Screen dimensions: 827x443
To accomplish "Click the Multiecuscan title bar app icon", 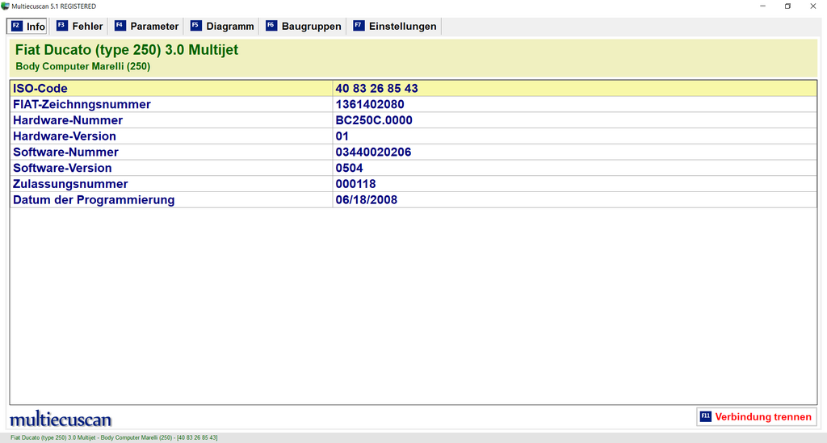I will (6, 6).
